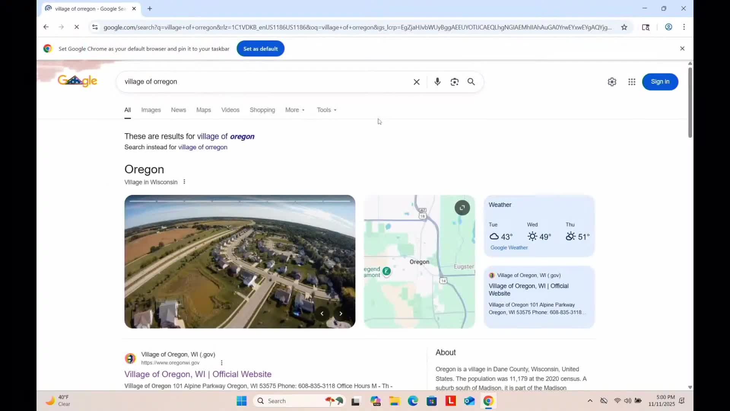Bookmark this page with star icon
This screenshot has width=730, height=411.
(624, 27)
